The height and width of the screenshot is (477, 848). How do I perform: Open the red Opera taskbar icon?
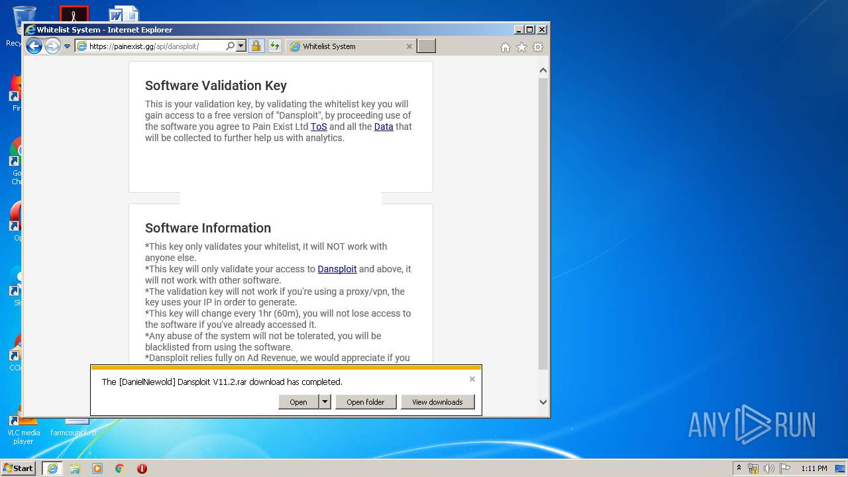142,468
